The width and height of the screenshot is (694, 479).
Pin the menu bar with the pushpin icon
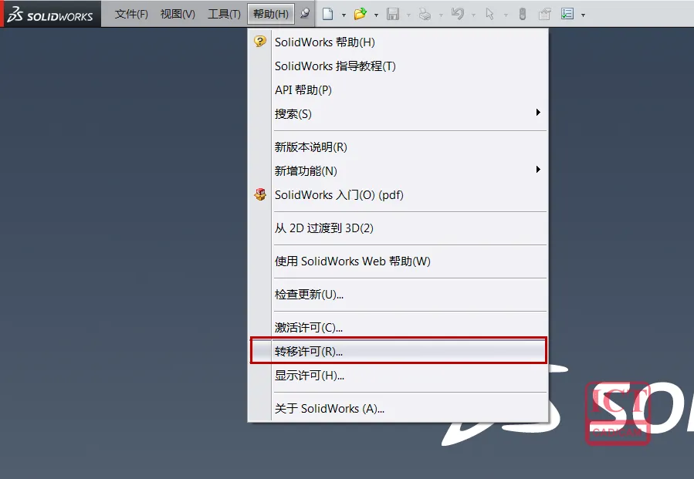pos(305,14)
